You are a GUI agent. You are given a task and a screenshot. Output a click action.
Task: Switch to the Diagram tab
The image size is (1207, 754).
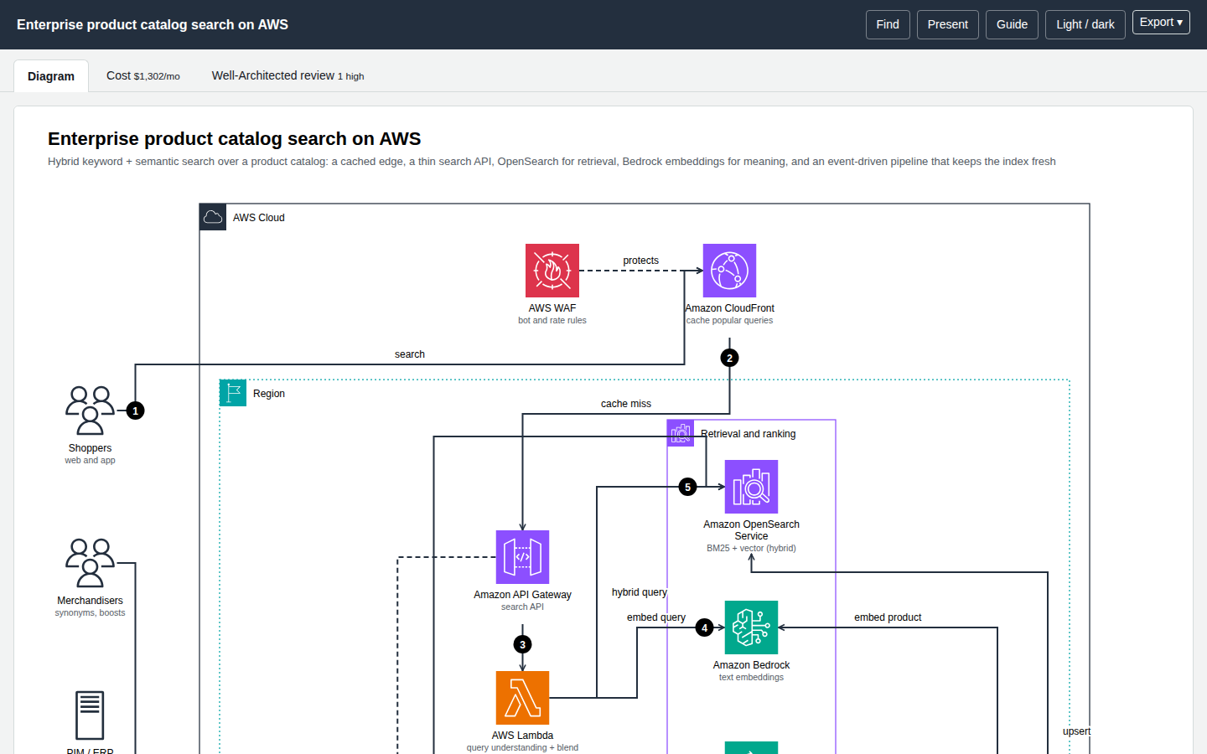point(51,76)
